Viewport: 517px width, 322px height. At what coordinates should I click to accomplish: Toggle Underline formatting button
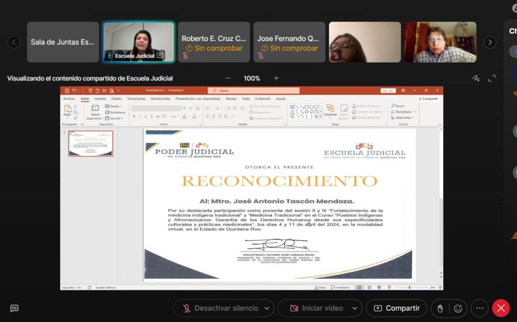coord(146,116)
